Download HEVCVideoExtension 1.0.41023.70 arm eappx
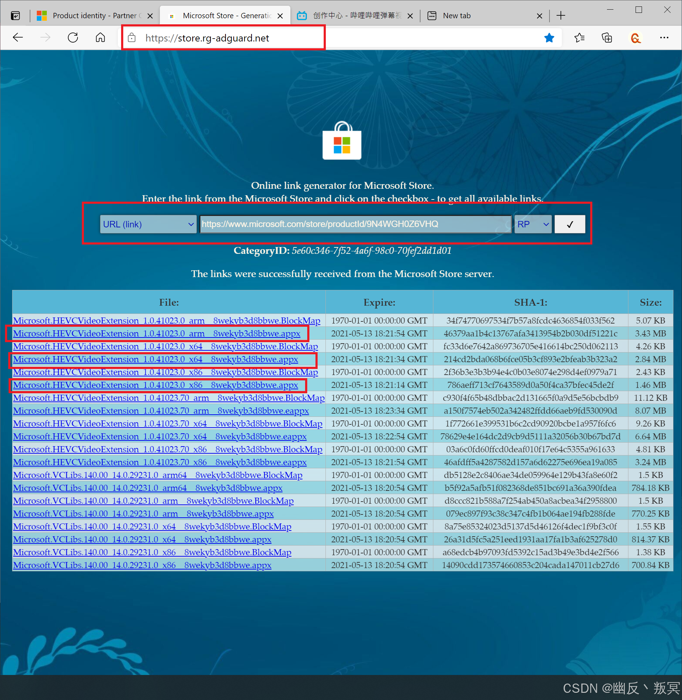682x700 pixels. [x=161, y=411]
